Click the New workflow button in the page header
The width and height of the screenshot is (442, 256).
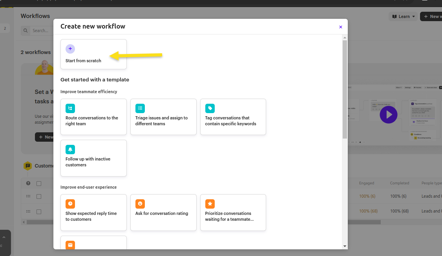click(431, 16)
